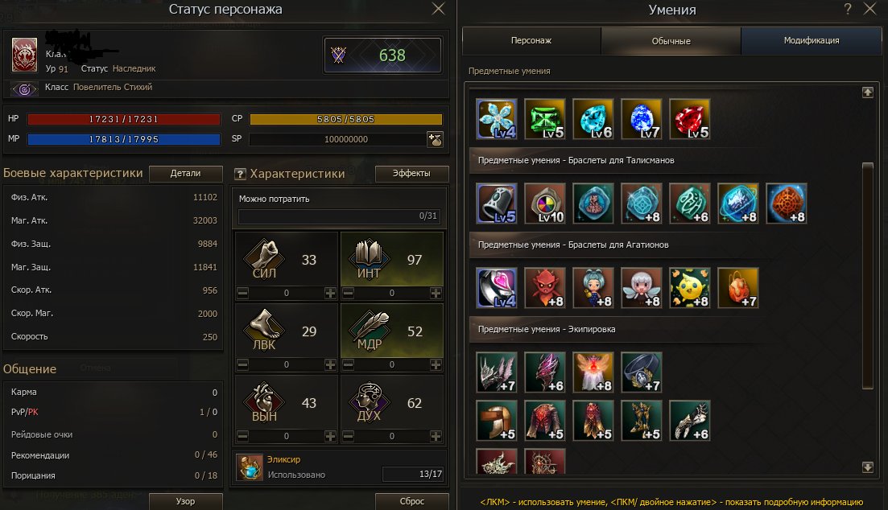Use the green emerald Lv5 jewel skill
Image resolution: width=888 pixels, height=510 pixels.
point(545,119)
